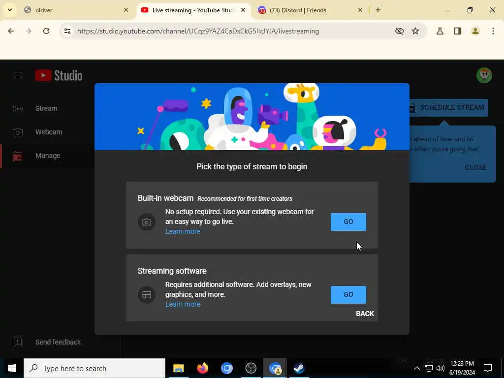504x378 pixels.
Task: Open the Chrome Labs flask icon
Action: [440, 31]
